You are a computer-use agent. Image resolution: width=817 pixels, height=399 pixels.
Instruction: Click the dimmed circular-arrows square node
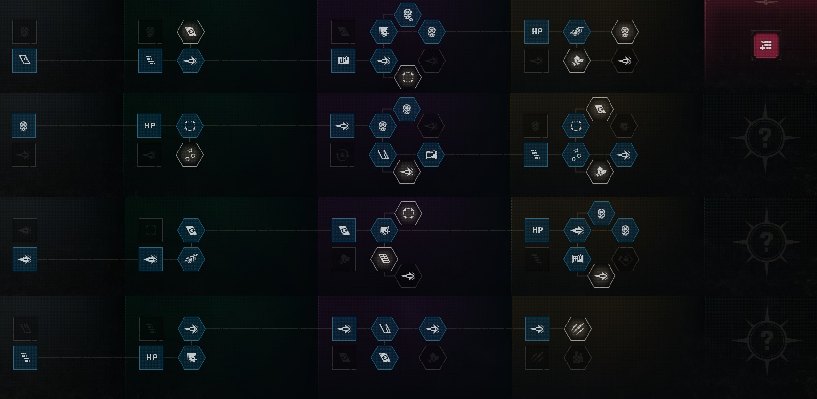click(342, 155)
